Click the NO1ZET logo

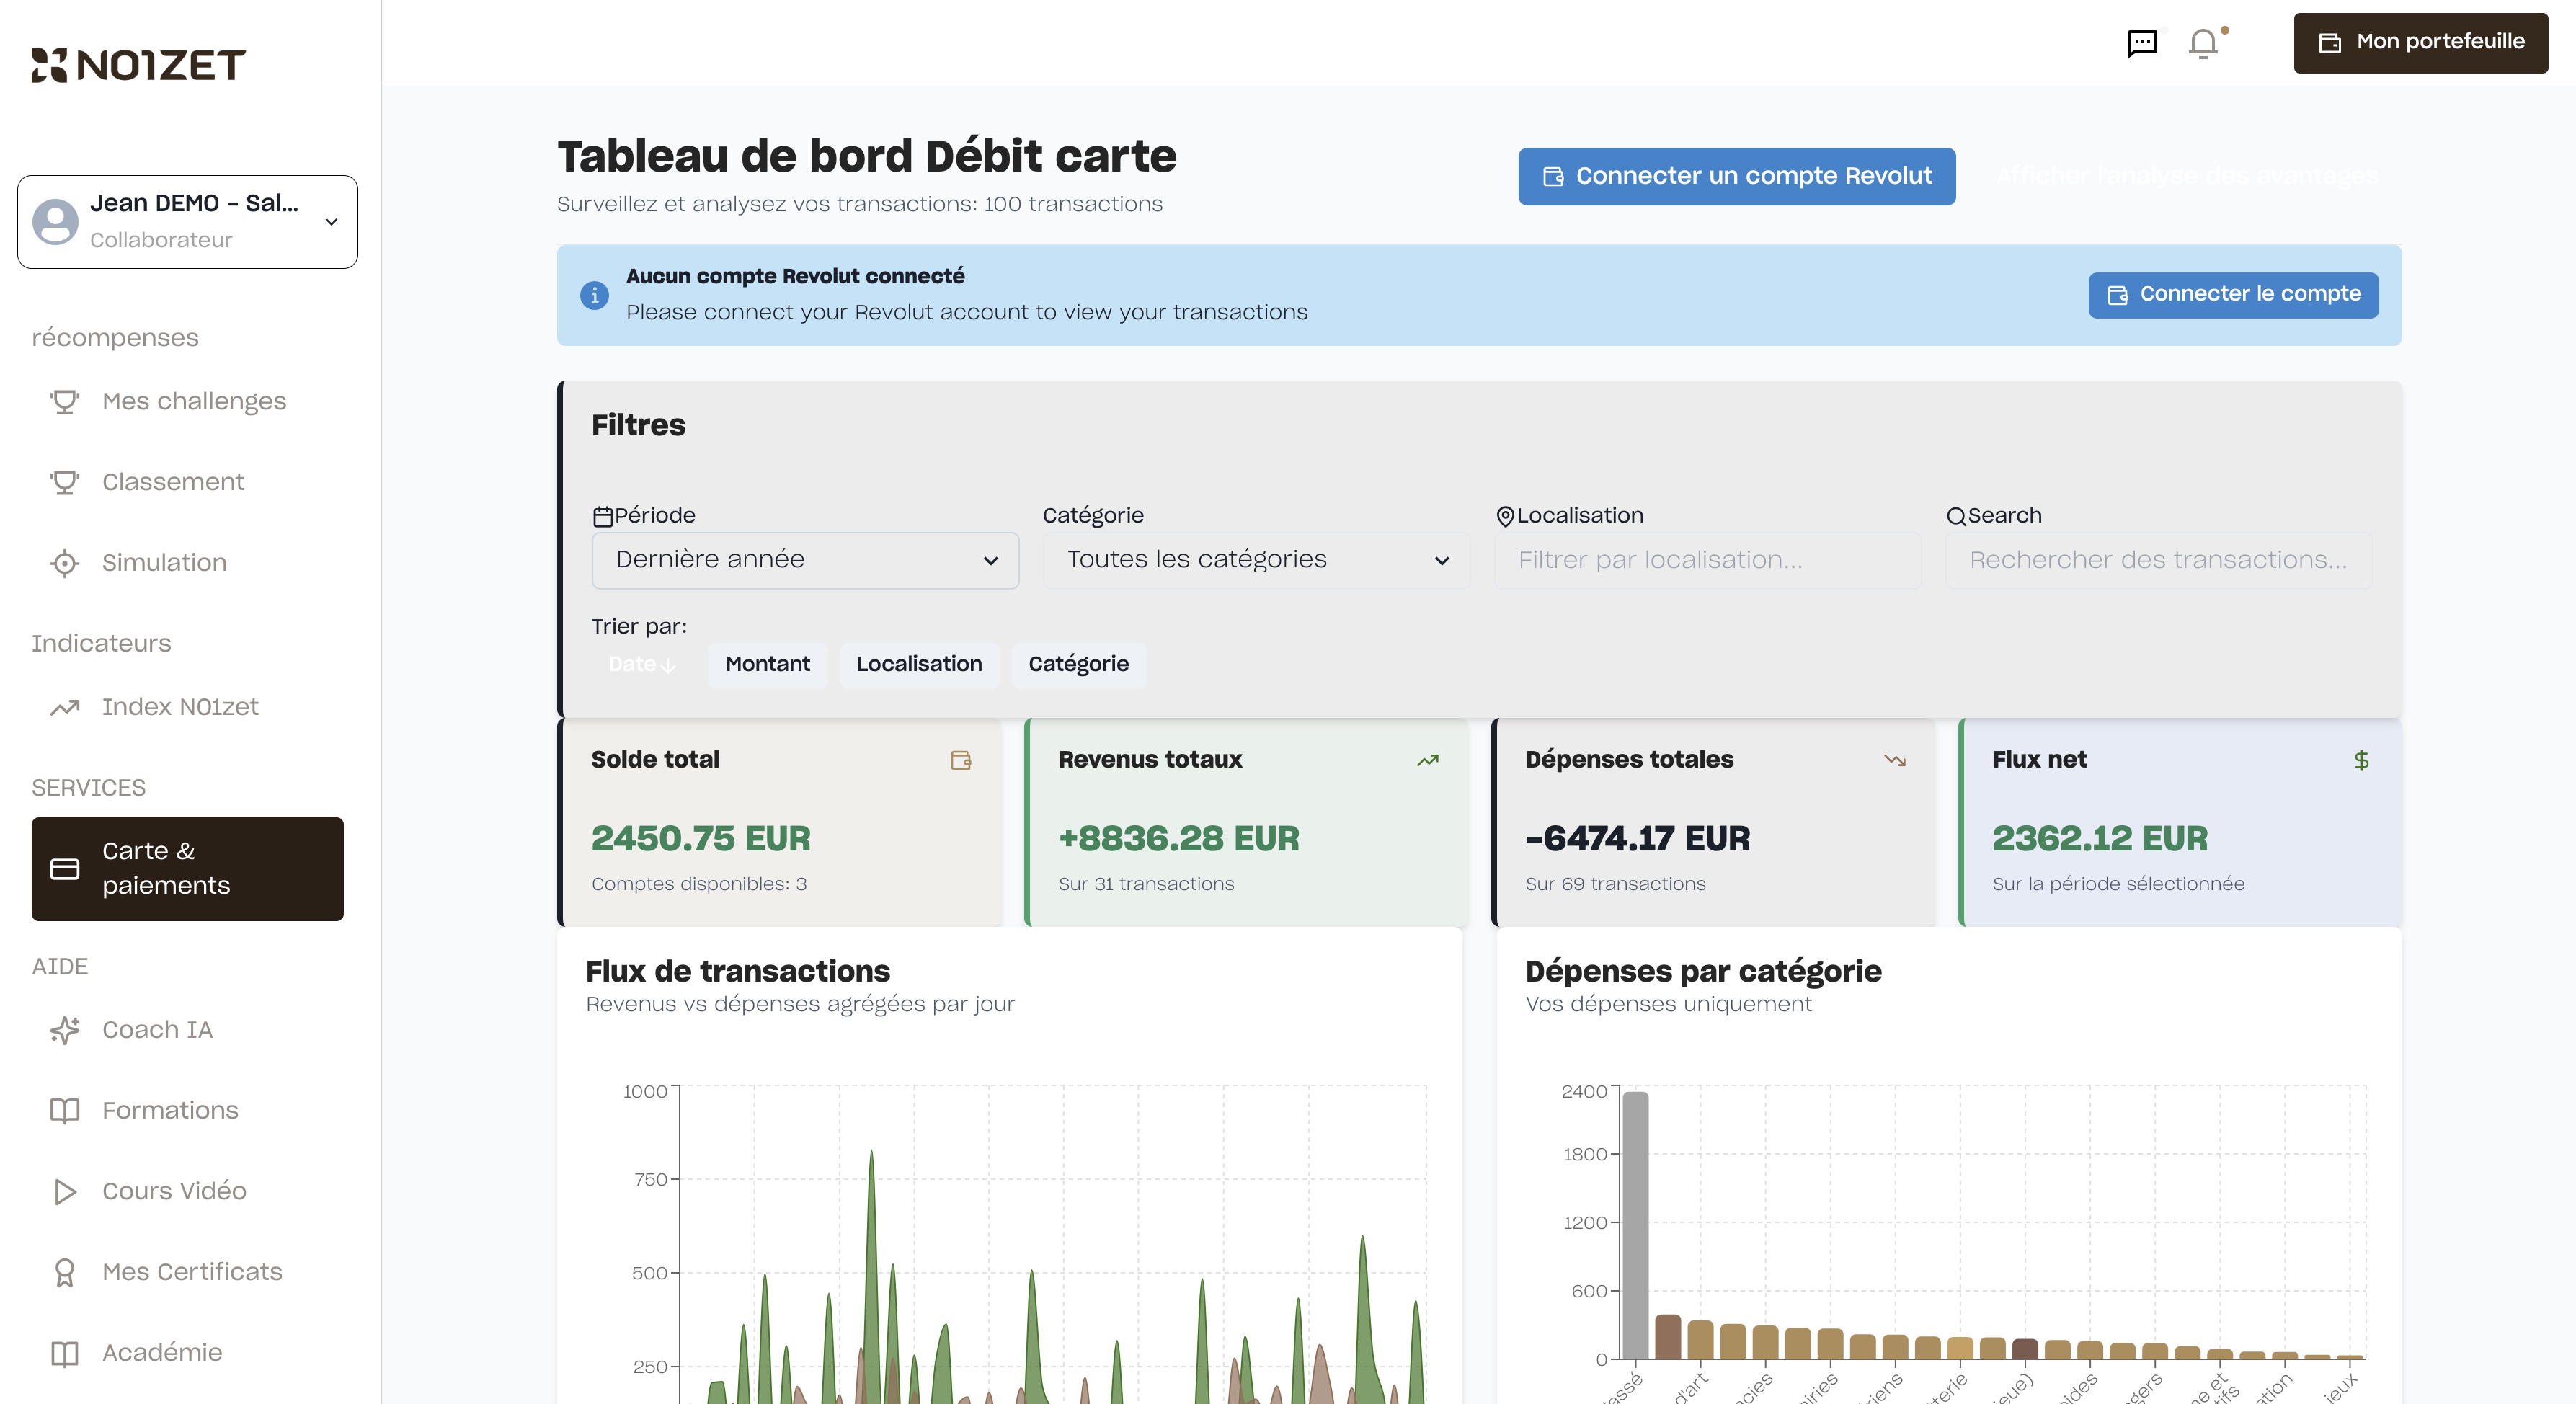click(x=138, y=65)
